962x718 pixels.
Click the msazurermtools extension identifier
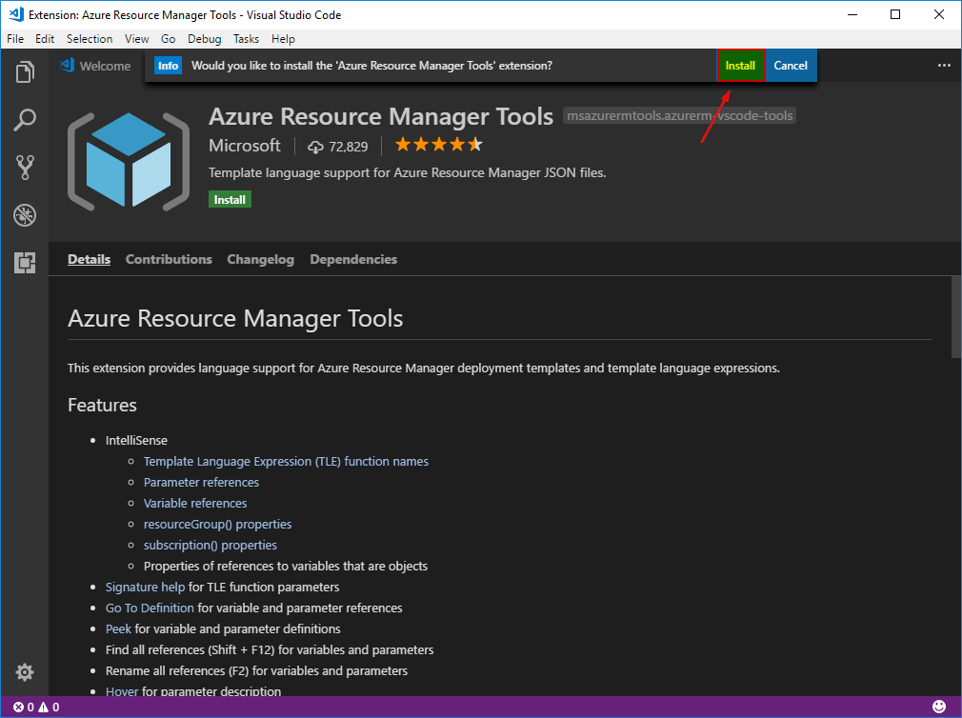[679, 115]
